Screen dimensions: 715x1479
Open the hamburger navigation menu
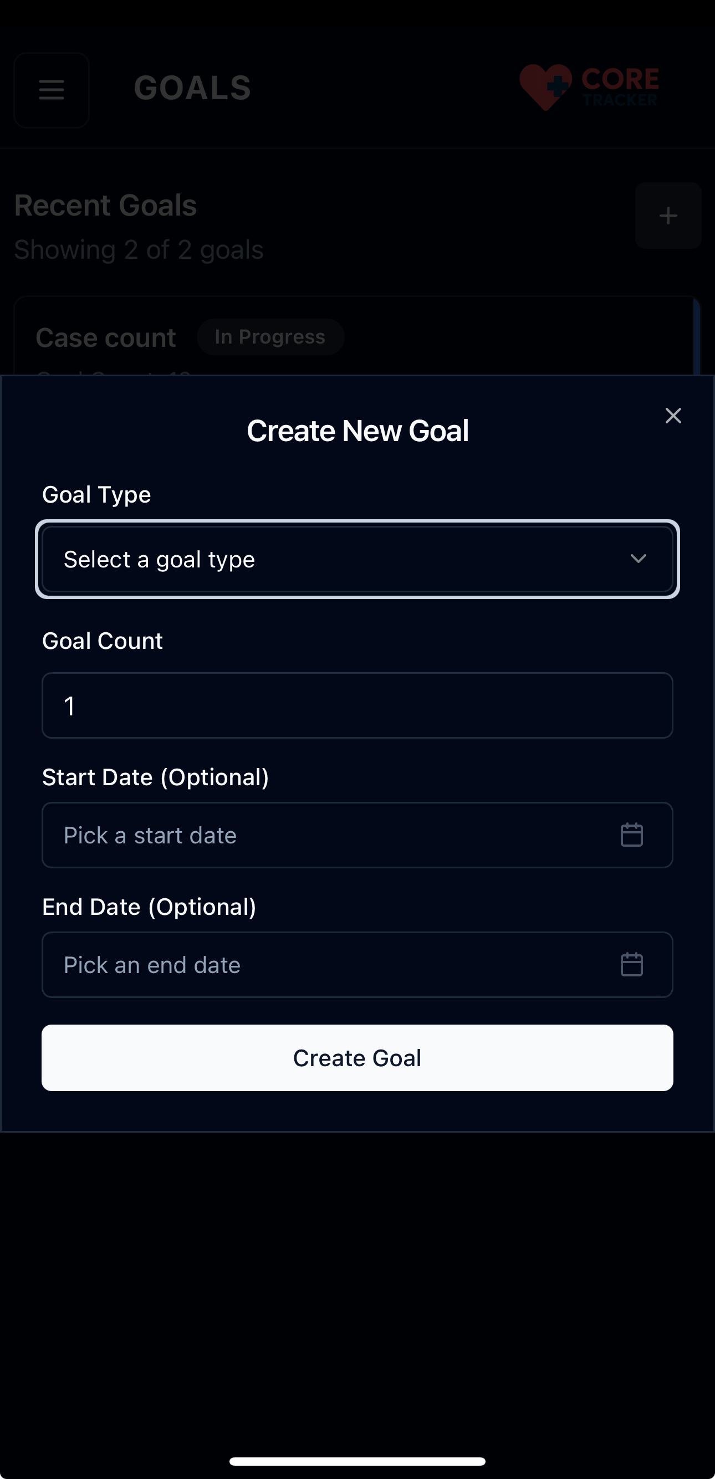pos(52,90)
